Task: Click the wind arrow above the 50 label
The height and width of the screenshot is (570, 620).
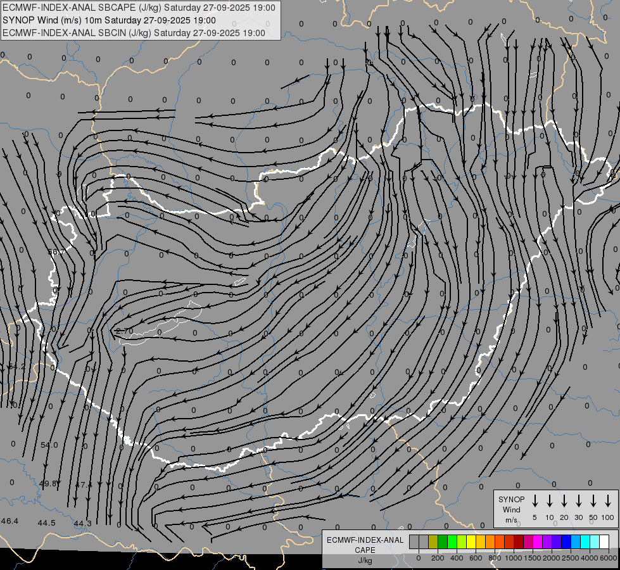Action: click(593, 501)
